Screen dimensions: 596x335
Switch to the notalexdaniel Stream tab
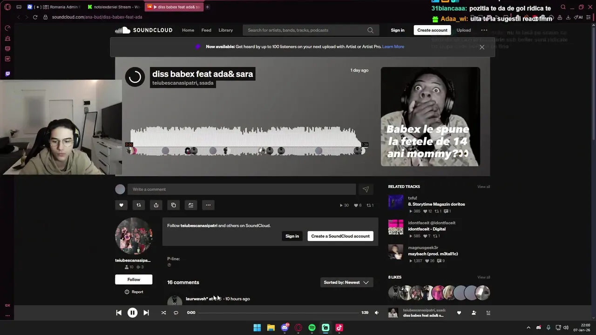click(x=114, y=7)
